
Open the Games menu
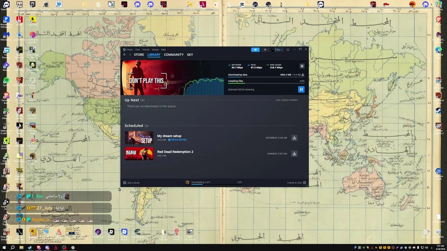[x=155, y=50]
